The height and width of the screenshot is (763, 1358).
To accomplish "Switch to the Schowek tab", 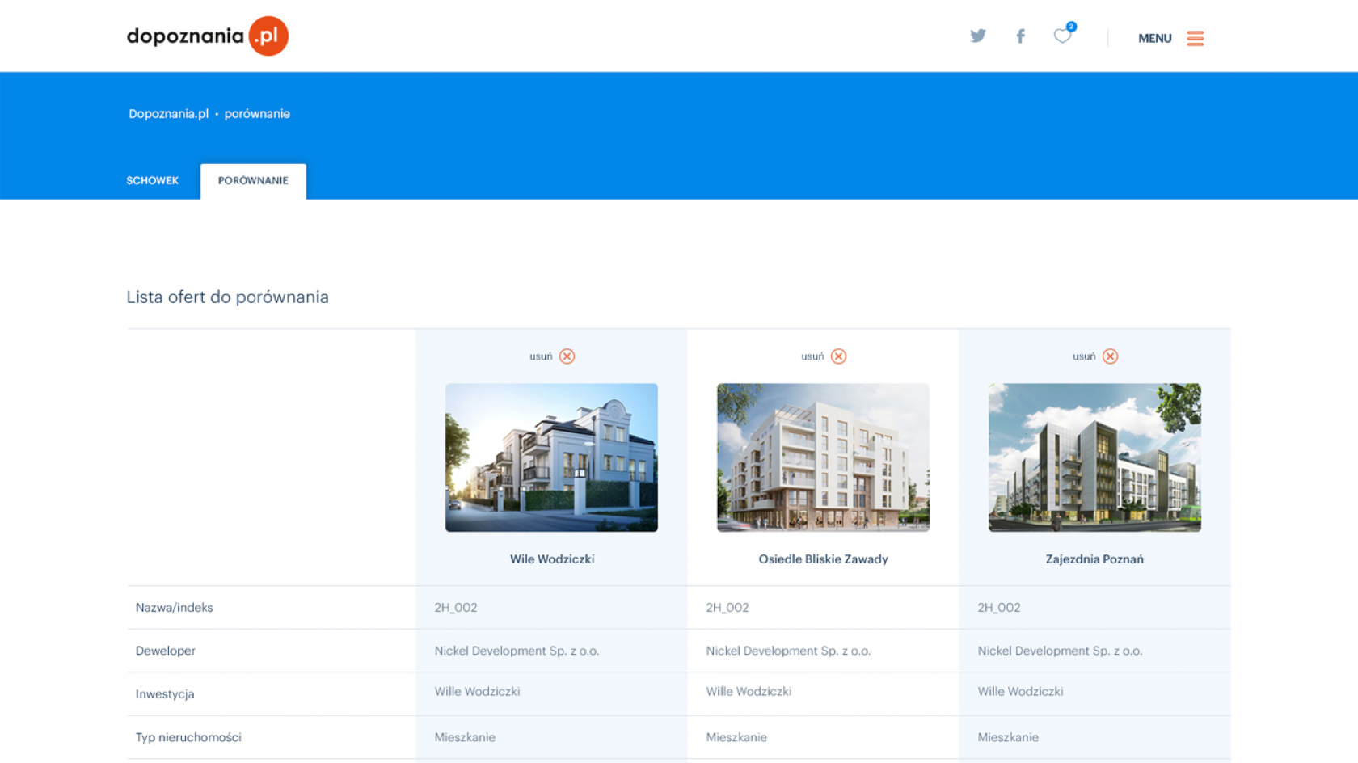I will pyautogui.click(x=152, y=180).
